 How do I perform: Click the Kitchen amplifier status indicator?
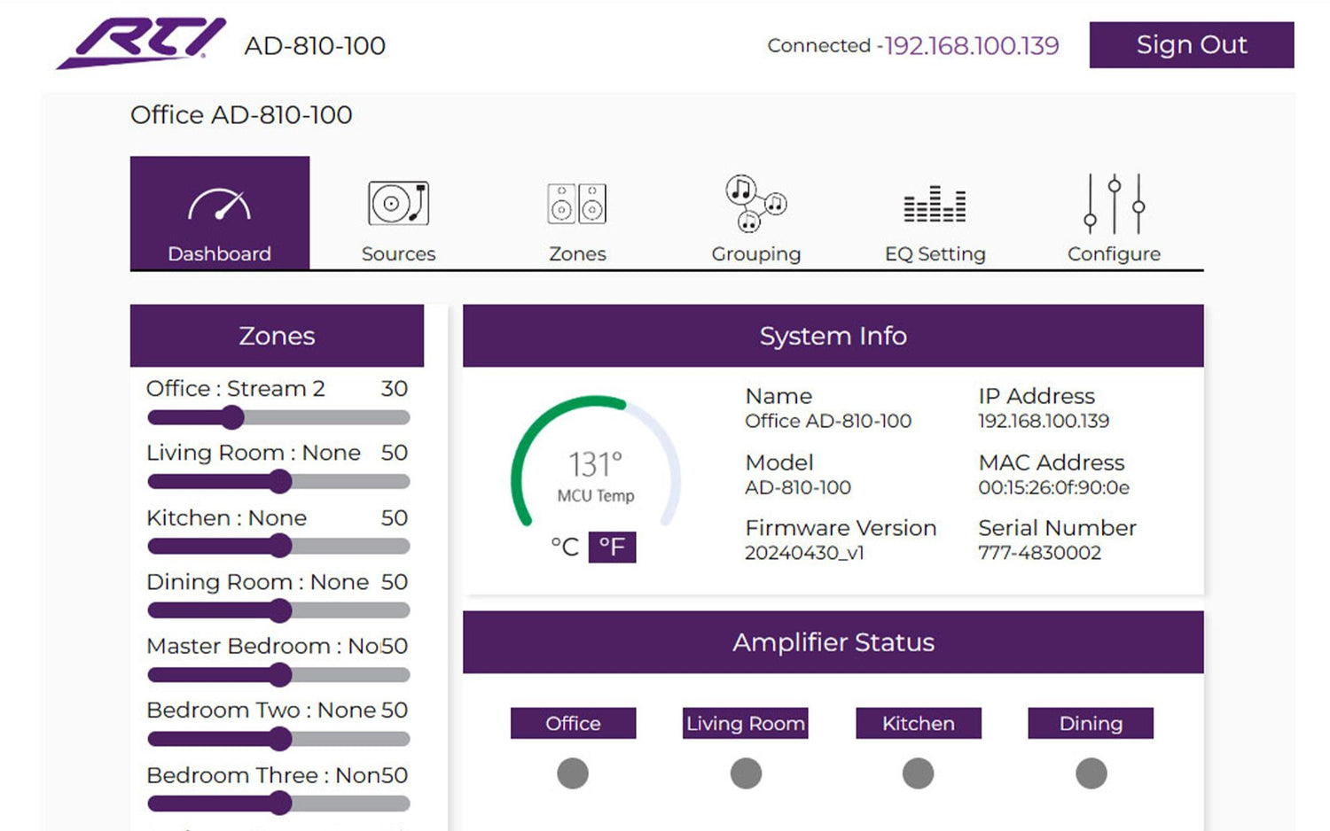[x=918, y=773]
